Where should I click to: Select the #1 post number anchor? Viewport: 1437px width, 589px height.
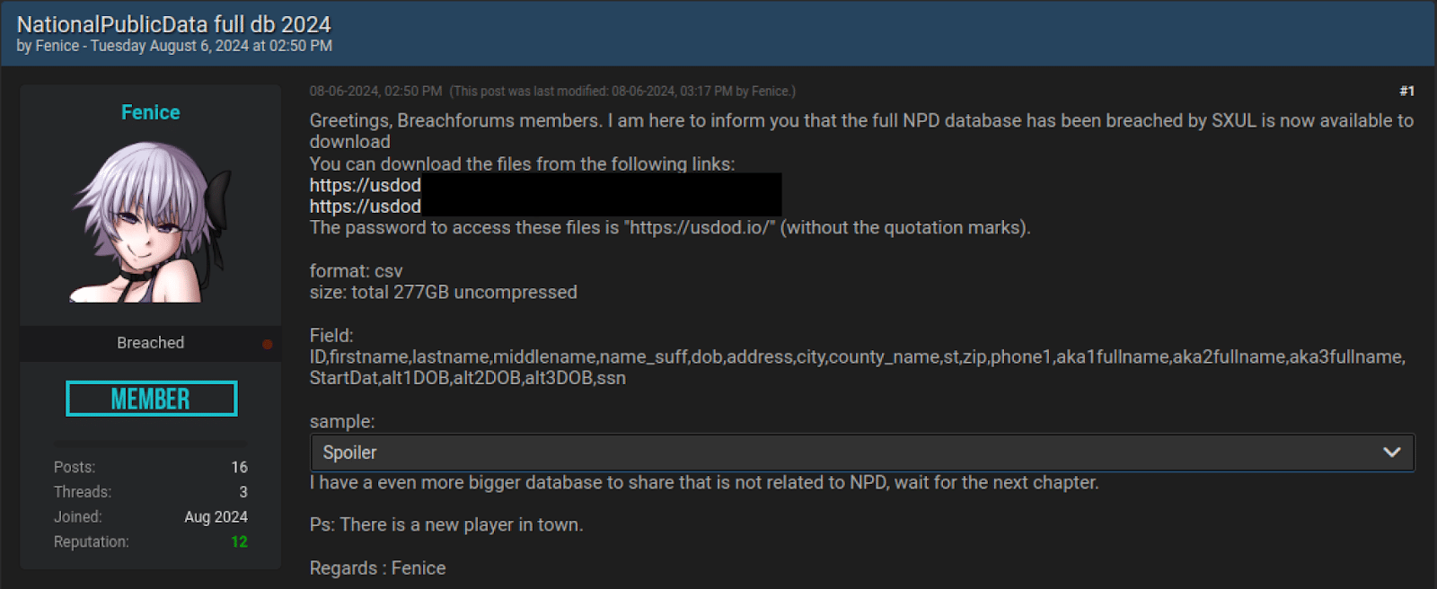tap(1406, 90)
